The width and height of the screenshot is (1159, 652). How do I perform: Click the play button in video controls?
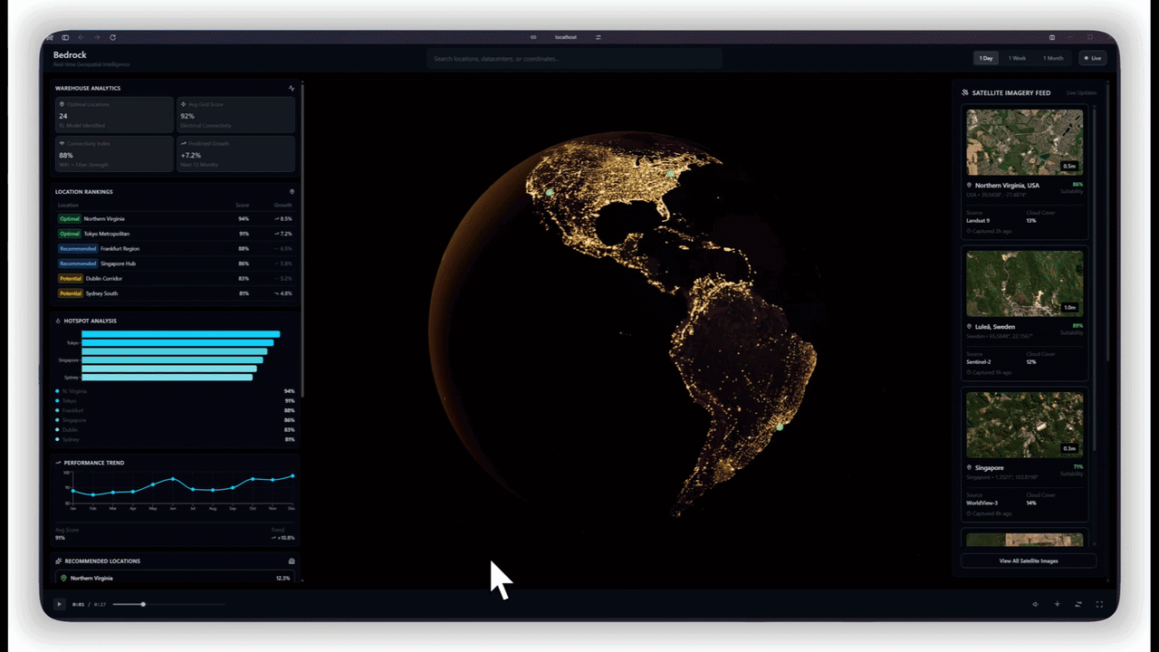coord(60,604)
